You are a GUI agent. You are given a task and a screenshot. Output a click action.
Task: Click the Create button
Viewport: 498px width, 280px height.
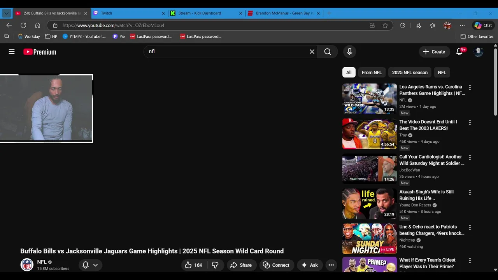point(434,52)
